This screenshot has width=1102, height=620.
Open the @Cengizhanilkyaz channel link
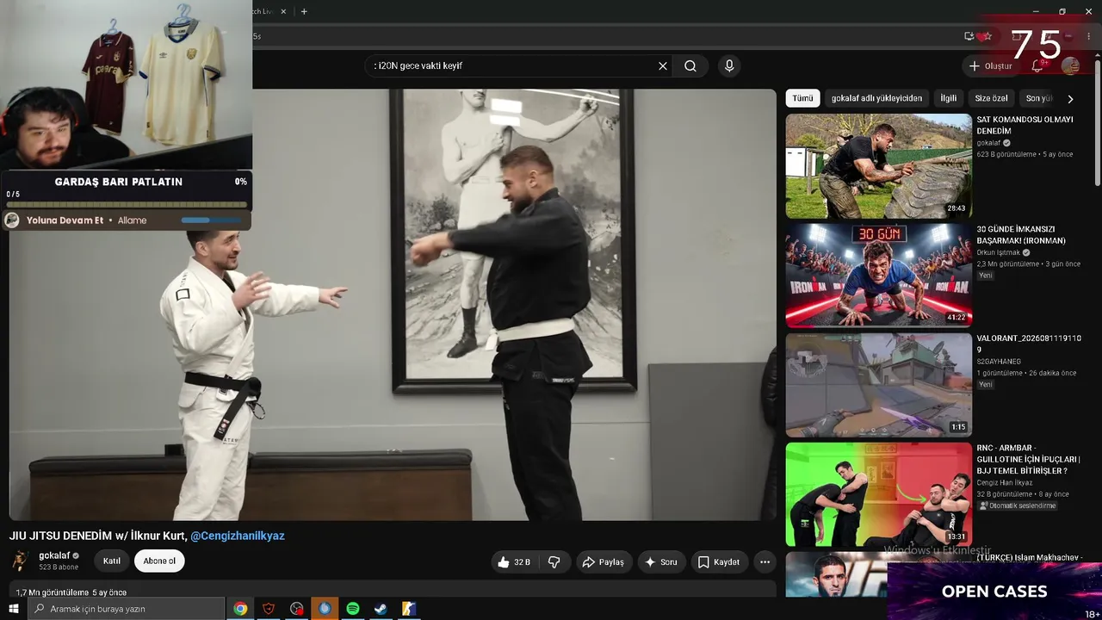[238, 536]
